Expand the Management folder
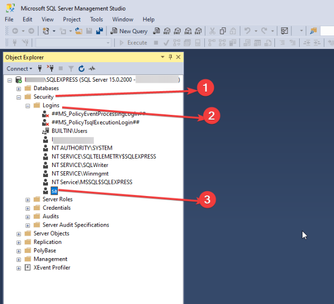 (19, 260)
